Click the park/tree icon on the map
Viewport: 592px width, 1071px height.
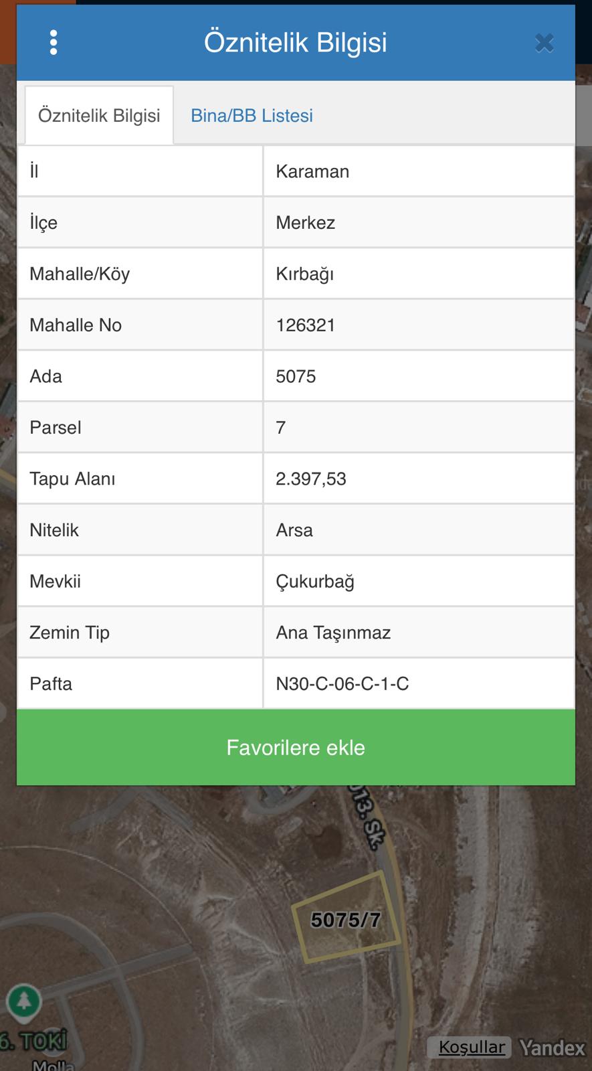[x=24, y=1003]
